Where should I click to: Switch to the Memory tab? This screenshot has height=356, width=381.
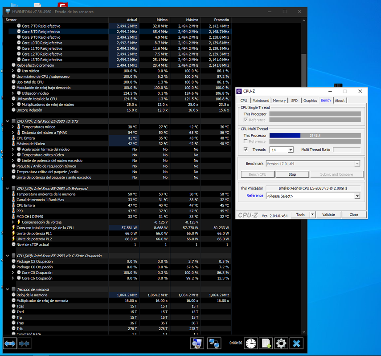(279, 101)
